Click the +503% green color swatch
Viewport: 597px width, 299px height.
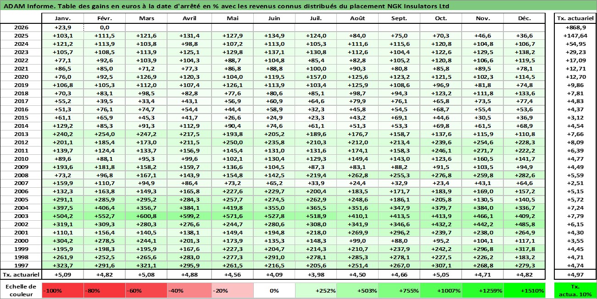(357, 290)
